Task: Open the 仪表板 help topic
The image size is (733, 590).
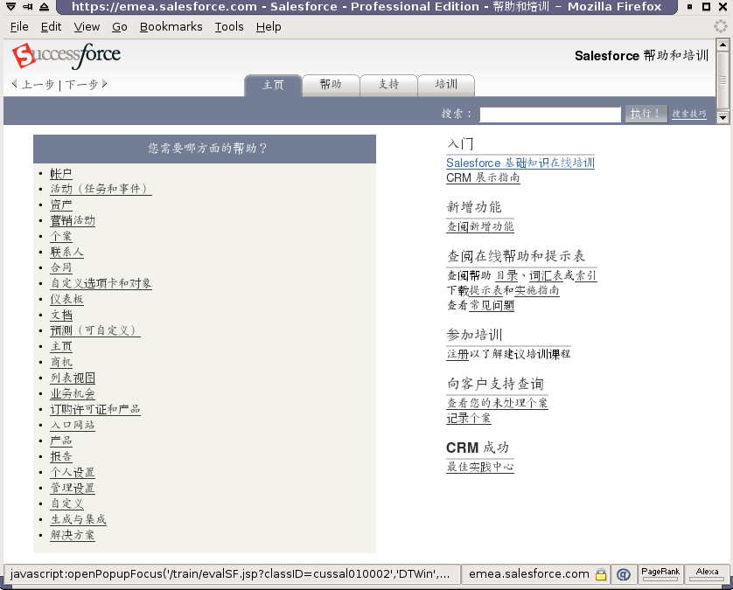Action: pos(66,299)
